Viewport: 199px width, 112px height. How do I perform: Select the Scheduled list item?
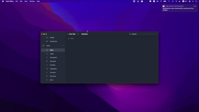click(53, 58)
